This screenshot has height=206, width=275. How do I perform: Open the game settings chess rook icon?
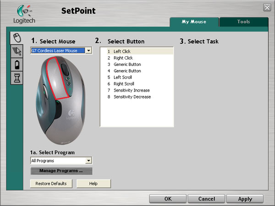click(x=17, y=78)
